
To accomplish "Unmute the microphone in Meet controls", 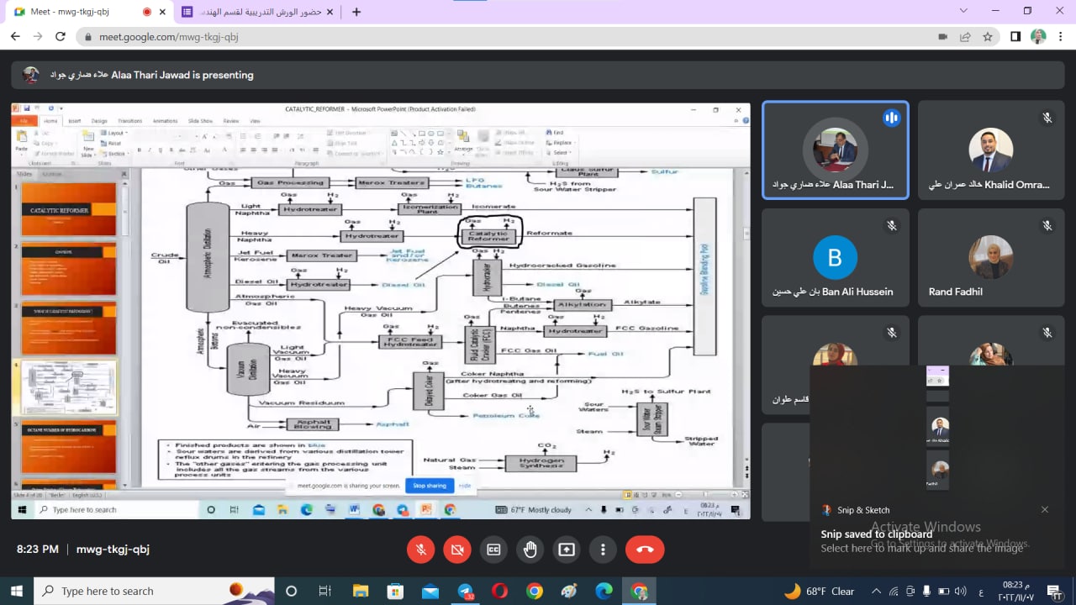I will [x=421, y=550].
